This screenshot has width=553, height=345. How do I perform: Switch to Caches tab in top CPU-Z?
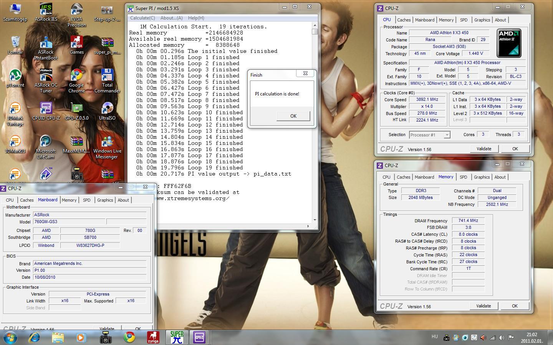[404, 20]
